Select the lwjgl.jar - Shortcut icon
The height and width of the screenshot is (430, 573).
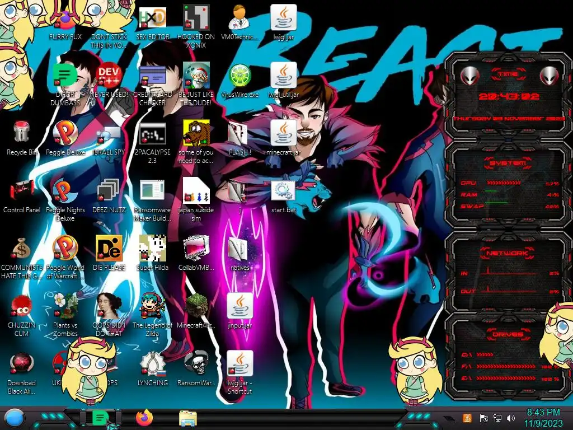pyautogui.click(x=239, y=363)
